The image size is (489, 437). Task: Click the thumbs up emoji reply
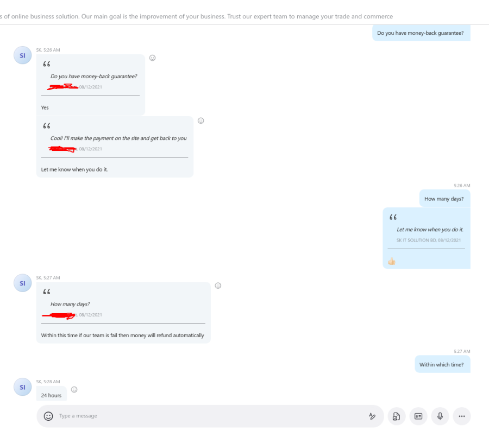392,261
